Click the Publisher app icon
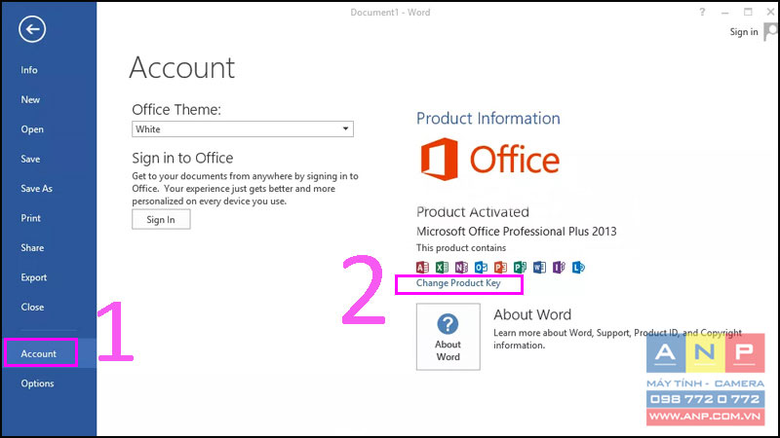Image resolution: width=780 pixels, height=438 pixels. (x=520, y=267)
